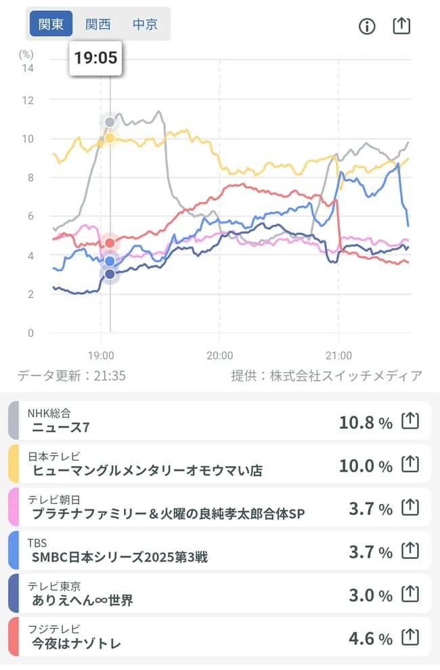Select the yellow data point at 19:05
This screenshot has width=440, height=670.
pyautogui.click(x=109, y=138)
